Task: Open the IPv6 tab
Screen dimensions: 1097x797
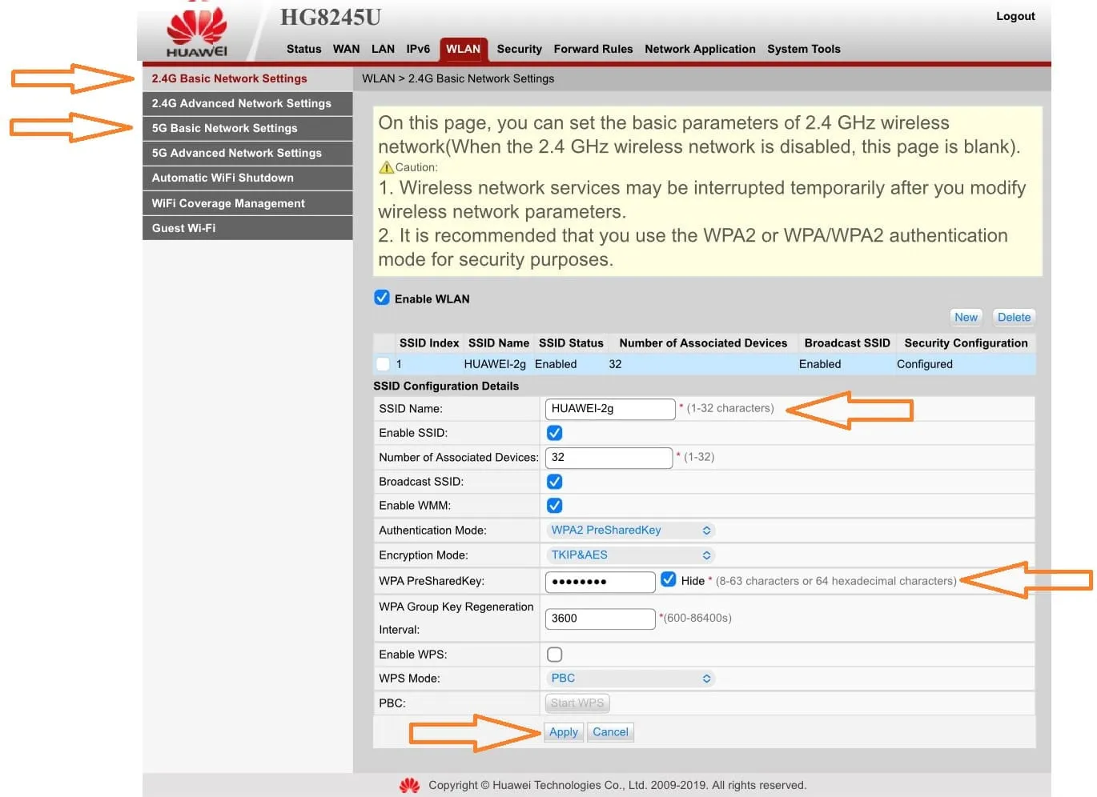Action: coord(418,49)
